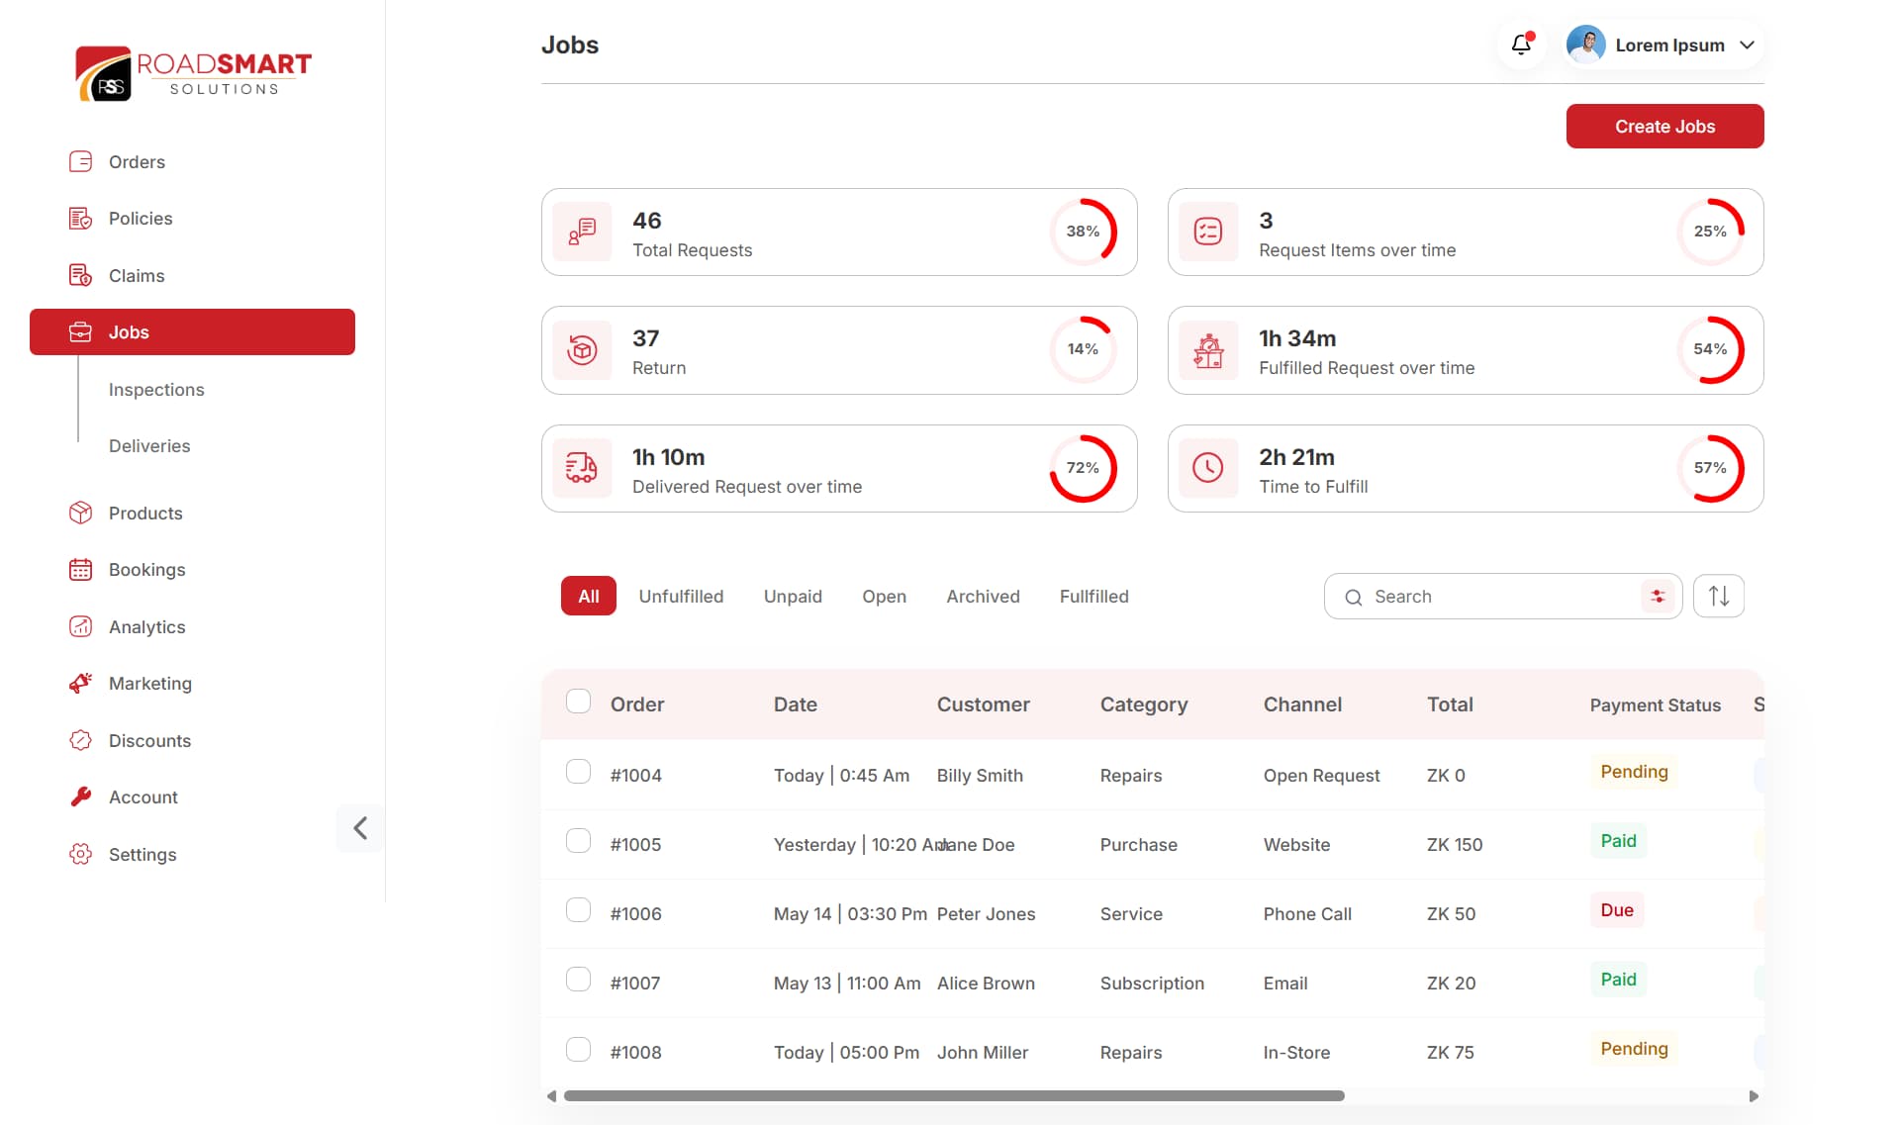Click the Account wrench icon

point(80,797)
